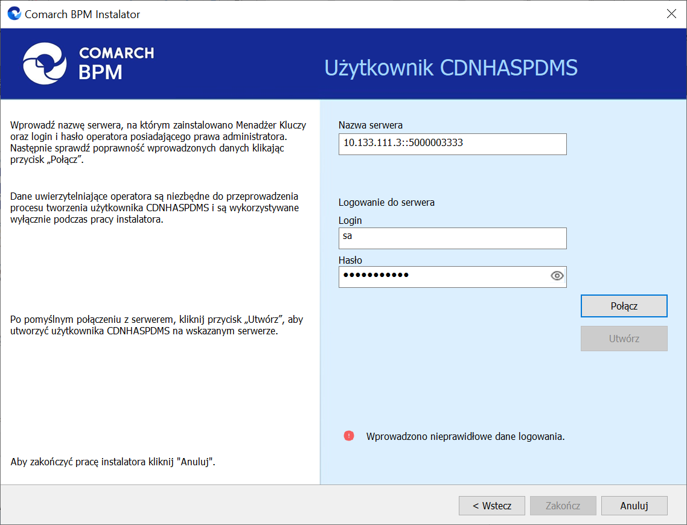The width and height of the screenshot is (687, 525).
Task: Click the "Wprowadzono nieprawidłowe dane logowania." message
Action: click(x=465, y=436)
